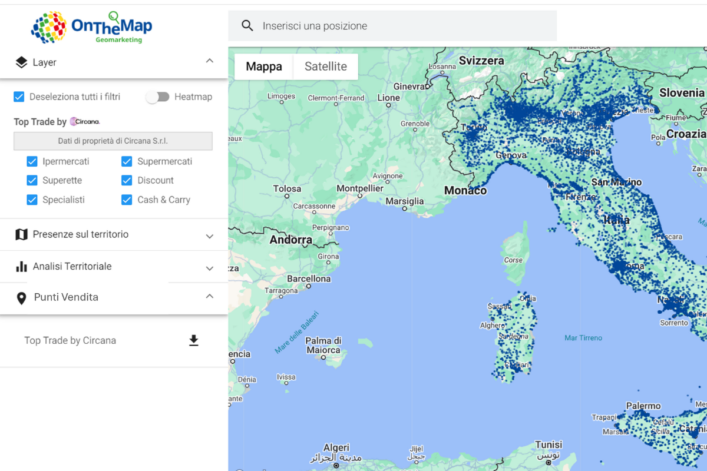The width and height of the screenshot is (707, 471).
Task: Click the bar chart icon for Analisi Territoriale
Action: pyautogui.click(x=22, y=266)
